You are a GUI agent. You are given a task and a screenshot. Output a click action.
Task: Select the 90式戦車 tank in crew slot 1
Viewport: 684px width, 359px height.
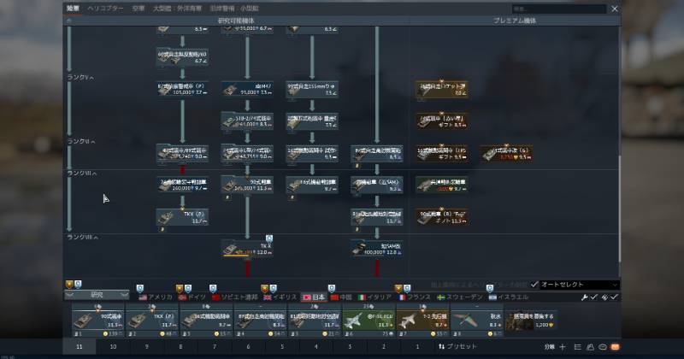(97, 321)
